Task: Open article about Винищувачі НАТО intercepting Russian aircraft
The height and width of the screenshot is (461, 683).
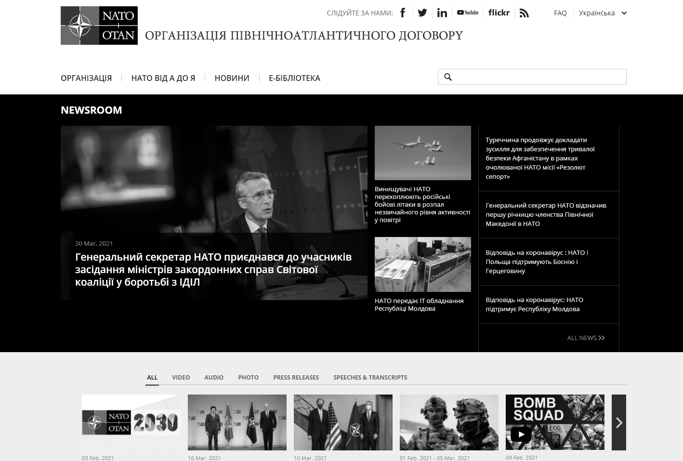Action: click(x=423, y=204)
